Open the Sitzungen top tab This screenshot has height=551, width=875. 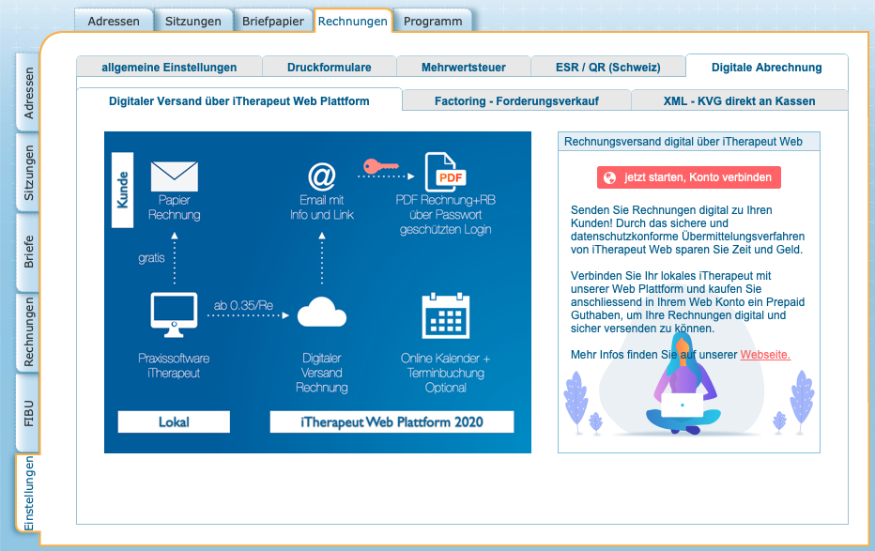(193, 22)
